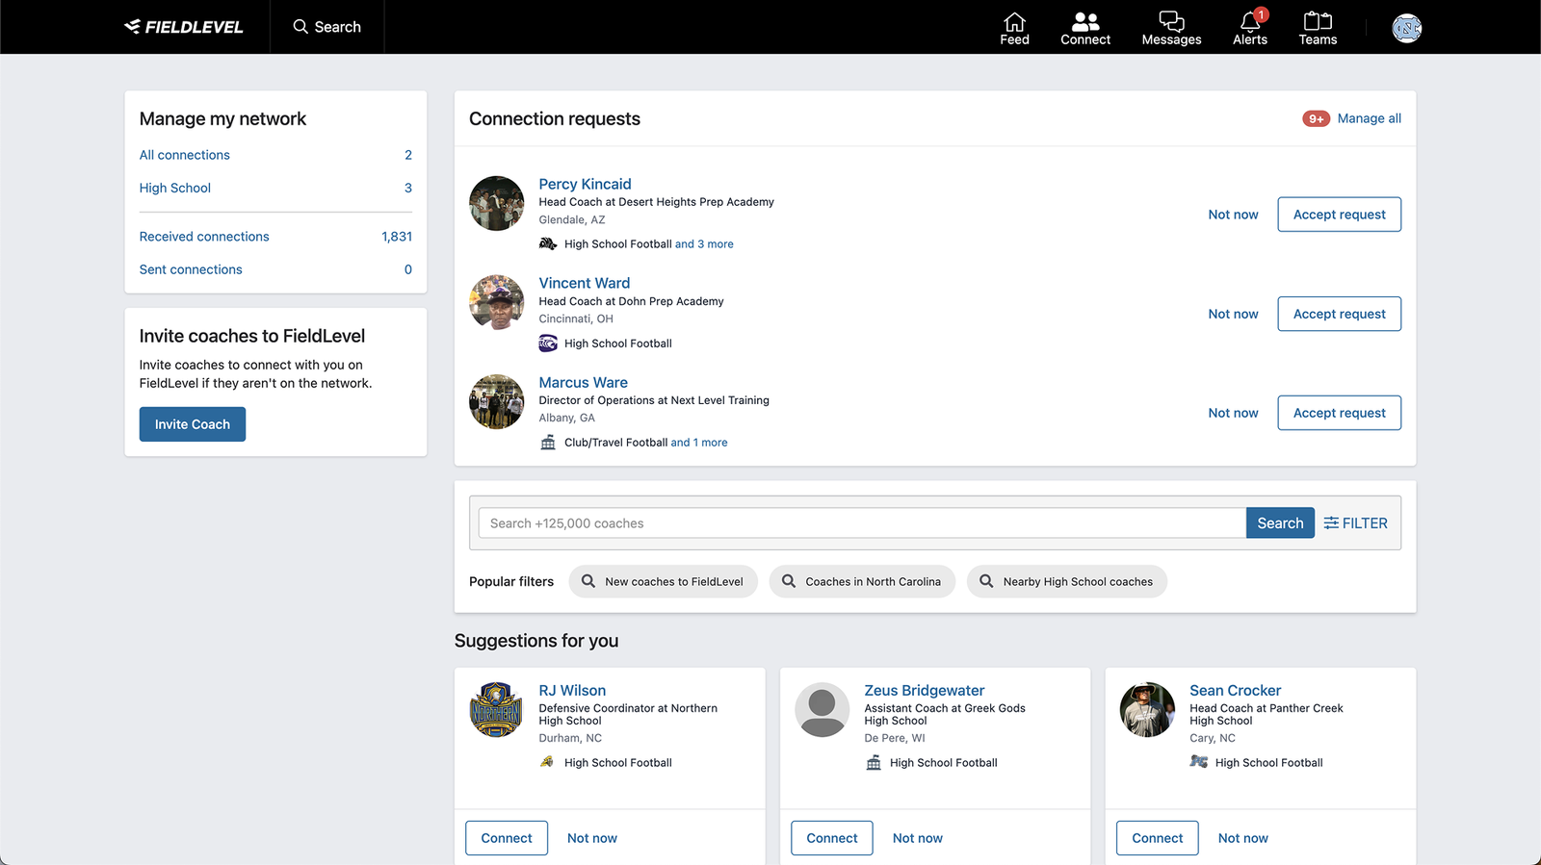The height and width of the screenshot is (865, 1541).
Task: Click the Search magnifier in top bar
Action: [300, 27]
